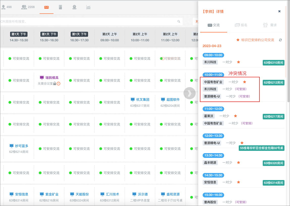Open the 盛和资源 meeting entry
Screen dimensions: 290x206
pos(173,194)
